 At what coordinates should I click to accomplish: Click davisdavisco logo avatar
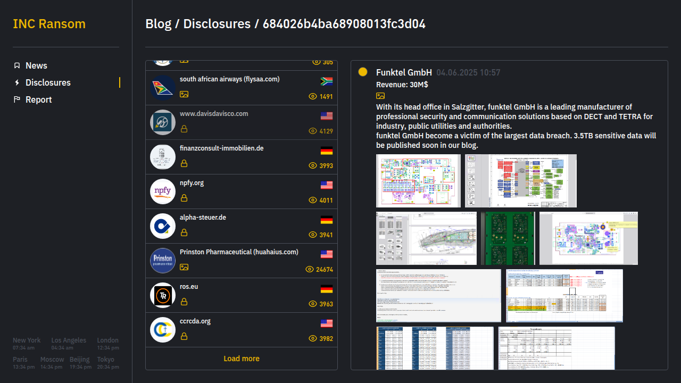[163, 122]
